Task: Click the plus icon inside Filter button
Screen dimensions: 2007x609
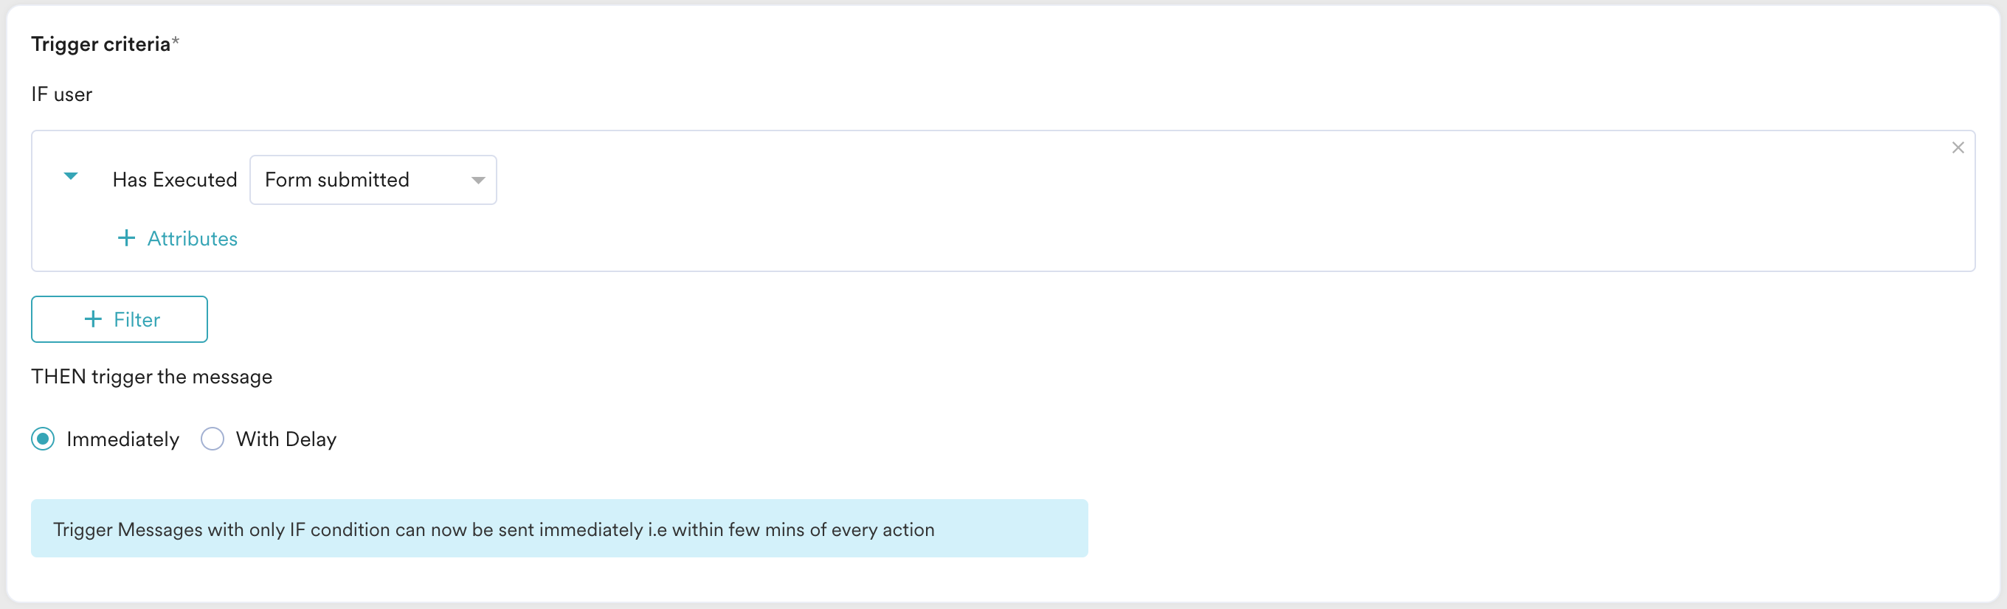Action: pyautogui.click(x=93, y=319)
